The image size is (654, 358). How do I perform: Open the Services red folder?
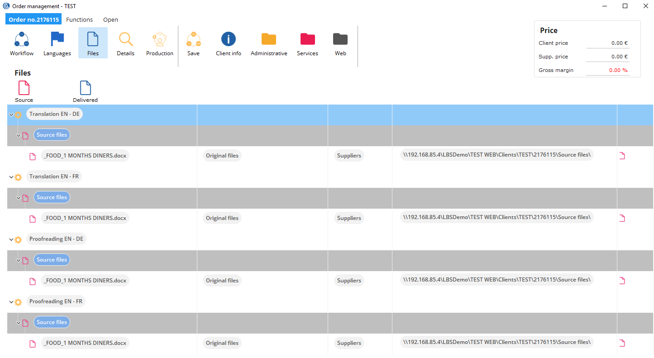coord(307,40)
